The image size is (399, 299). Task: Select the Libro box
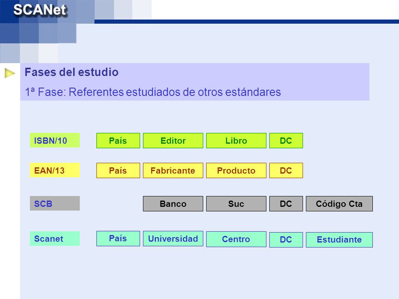pyautogui.click(x=236, y=140)
